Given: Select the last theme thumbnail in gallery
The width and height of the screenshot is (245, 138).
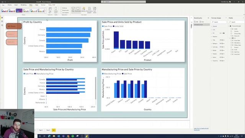Looking at the screenshot, I should [41, 11].
